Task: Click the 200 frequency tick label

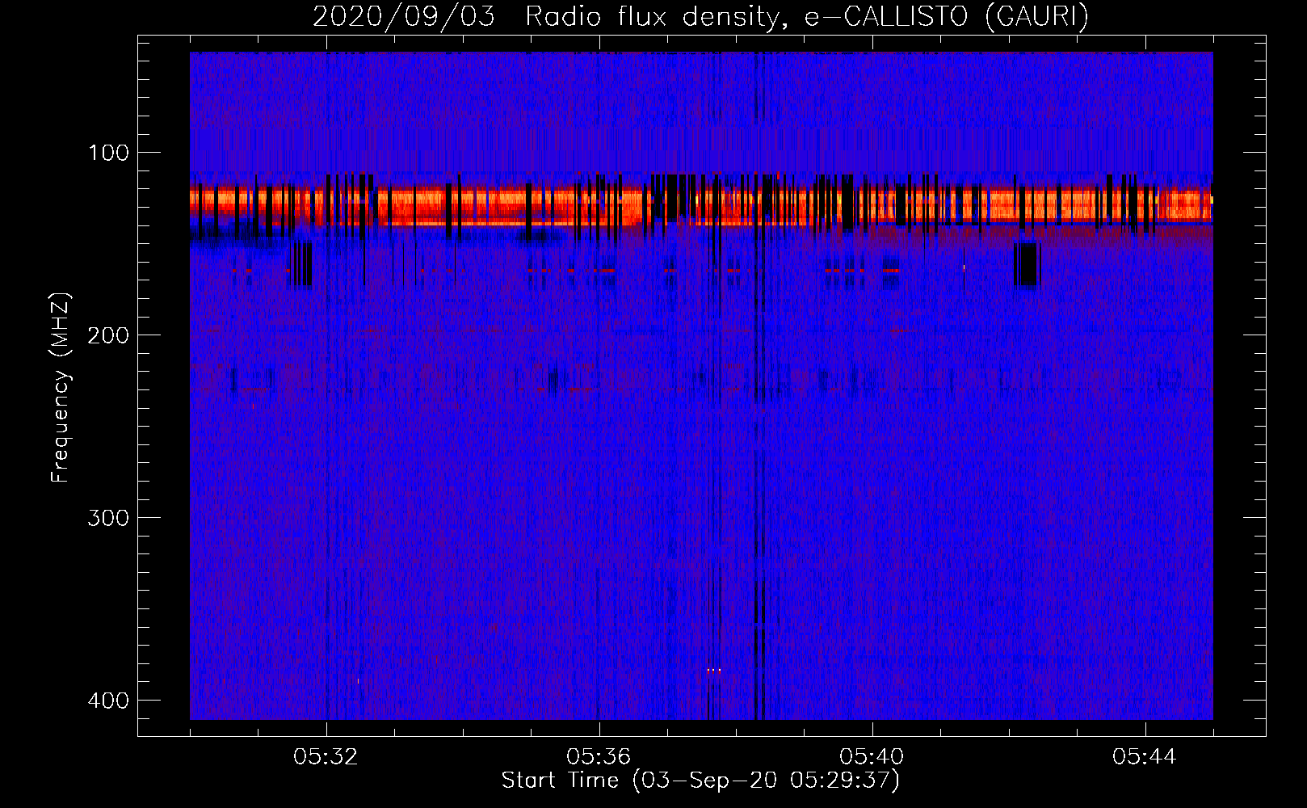Action: pos(108,335)
